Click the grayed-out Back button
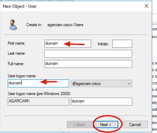Image resolution: width=157 pixels, height=133 pixels. [79, 125]
